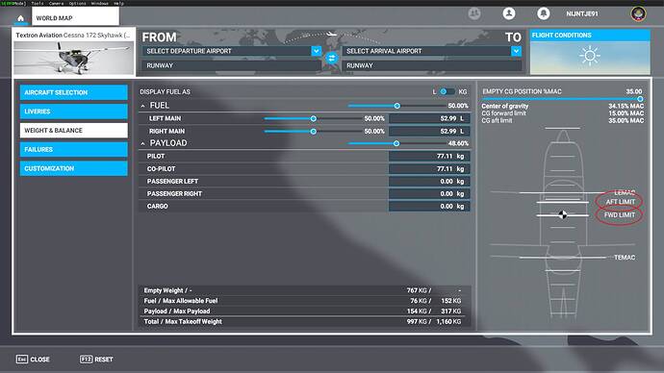Screen dimensions: 664x373
Task: Click the sun weather icon in Flight Conditions
Action: (x=590, y=56)
